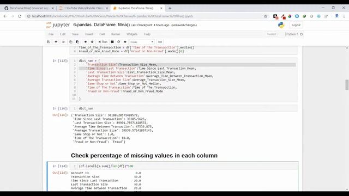
Task: Insert cell below with plus icon
Action: 56,42
